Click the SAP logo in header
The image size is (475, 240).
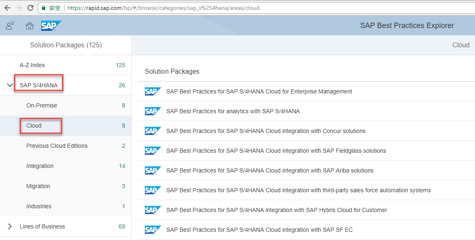coord(51,26)
